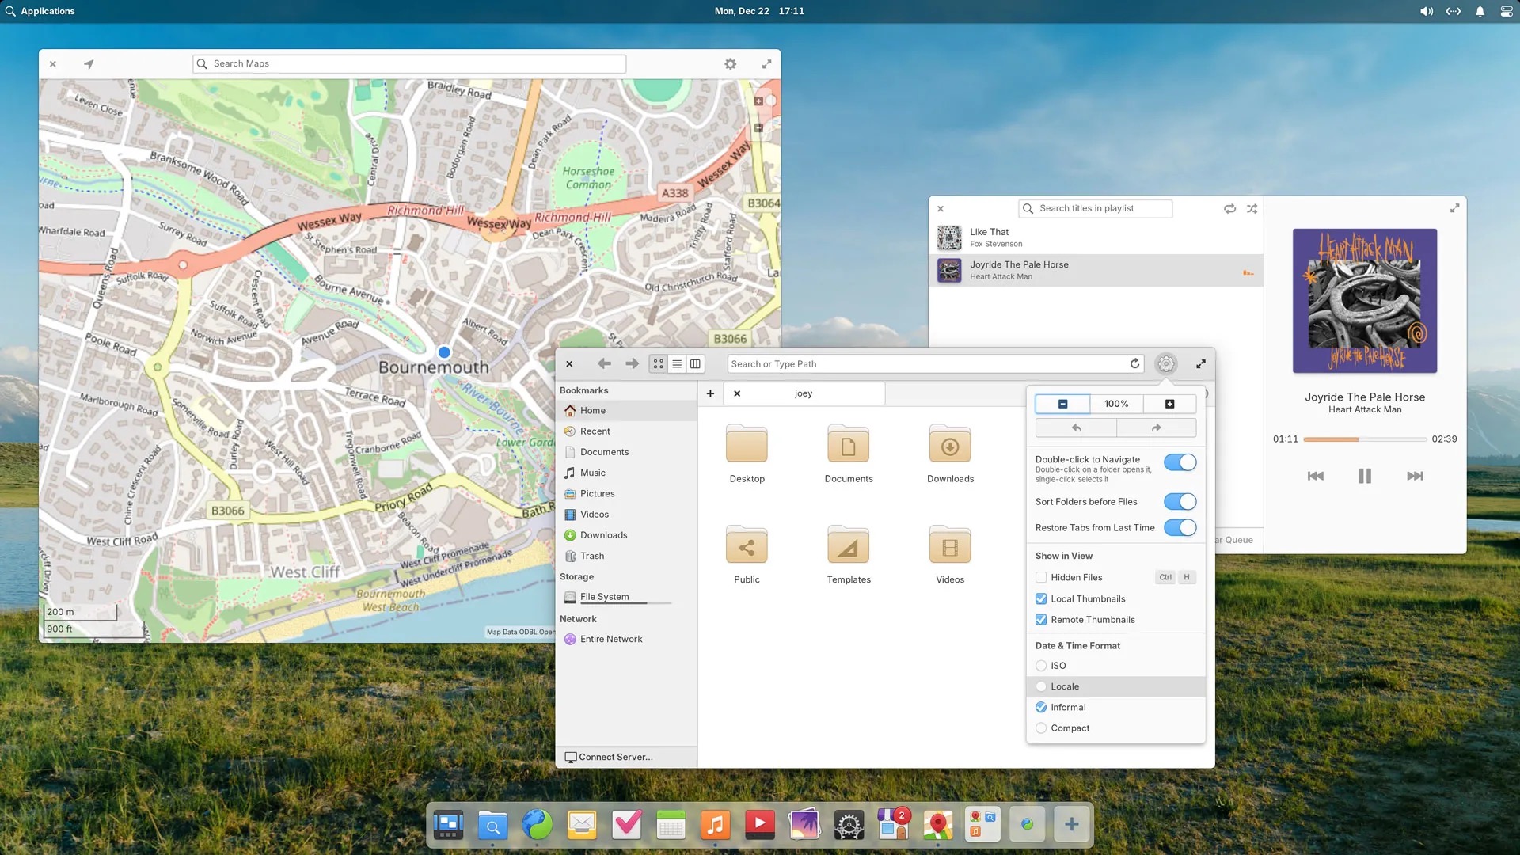Open the Maps settings gear menu

tap(730, 64)
